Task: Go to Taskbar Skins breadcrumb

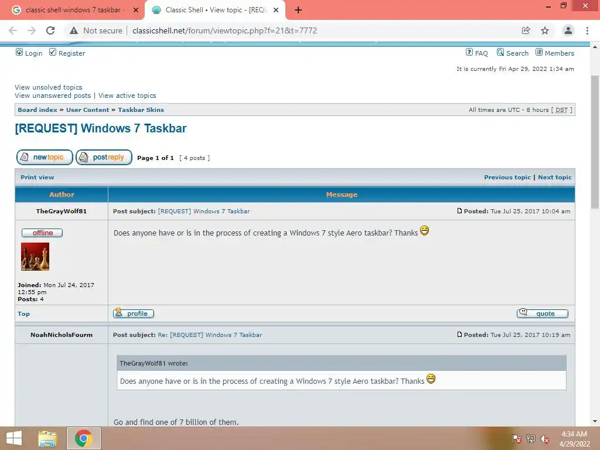Action: [141, 110]
